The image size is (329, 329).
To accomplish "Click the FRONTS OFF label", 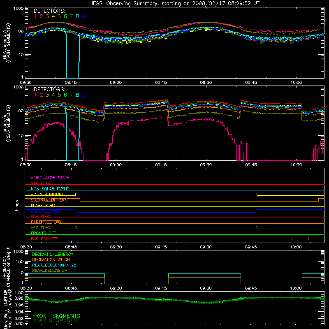I will pyautogui.click(x=44, y=233).
